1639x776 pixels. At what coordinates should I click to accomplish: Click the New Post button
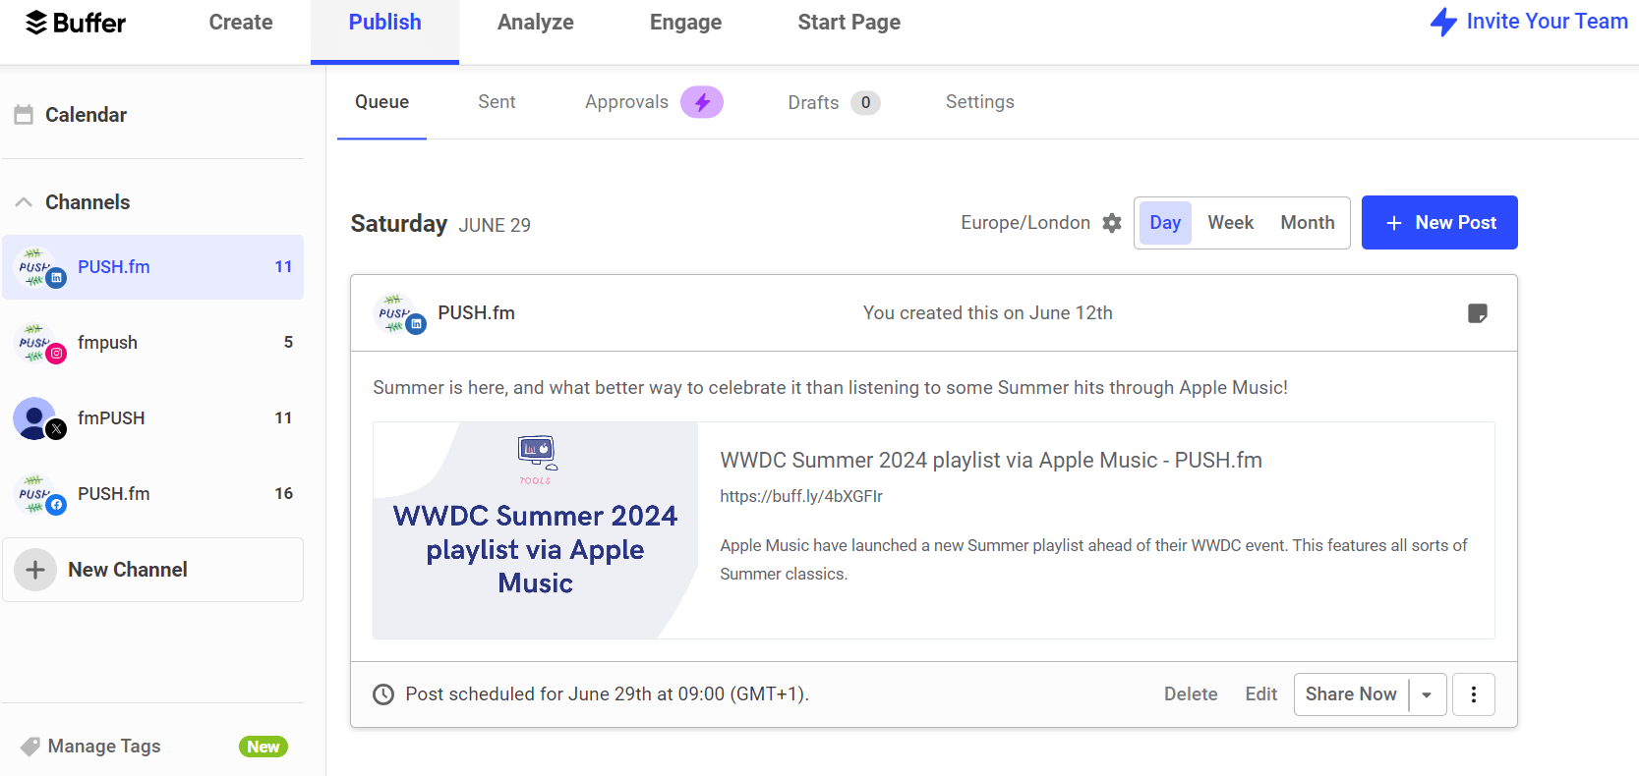[x=1438, y=223]
